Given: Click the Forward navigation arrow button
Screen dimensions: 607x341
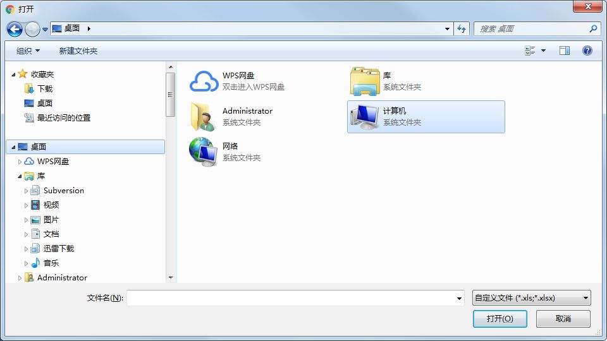Looking at the screenshot, I should (x=32, y=29).
